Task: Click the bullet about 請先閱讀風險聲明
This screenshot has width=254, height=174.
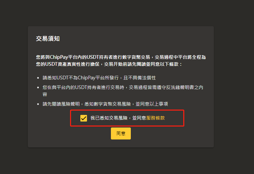Action: click(105, 104)
